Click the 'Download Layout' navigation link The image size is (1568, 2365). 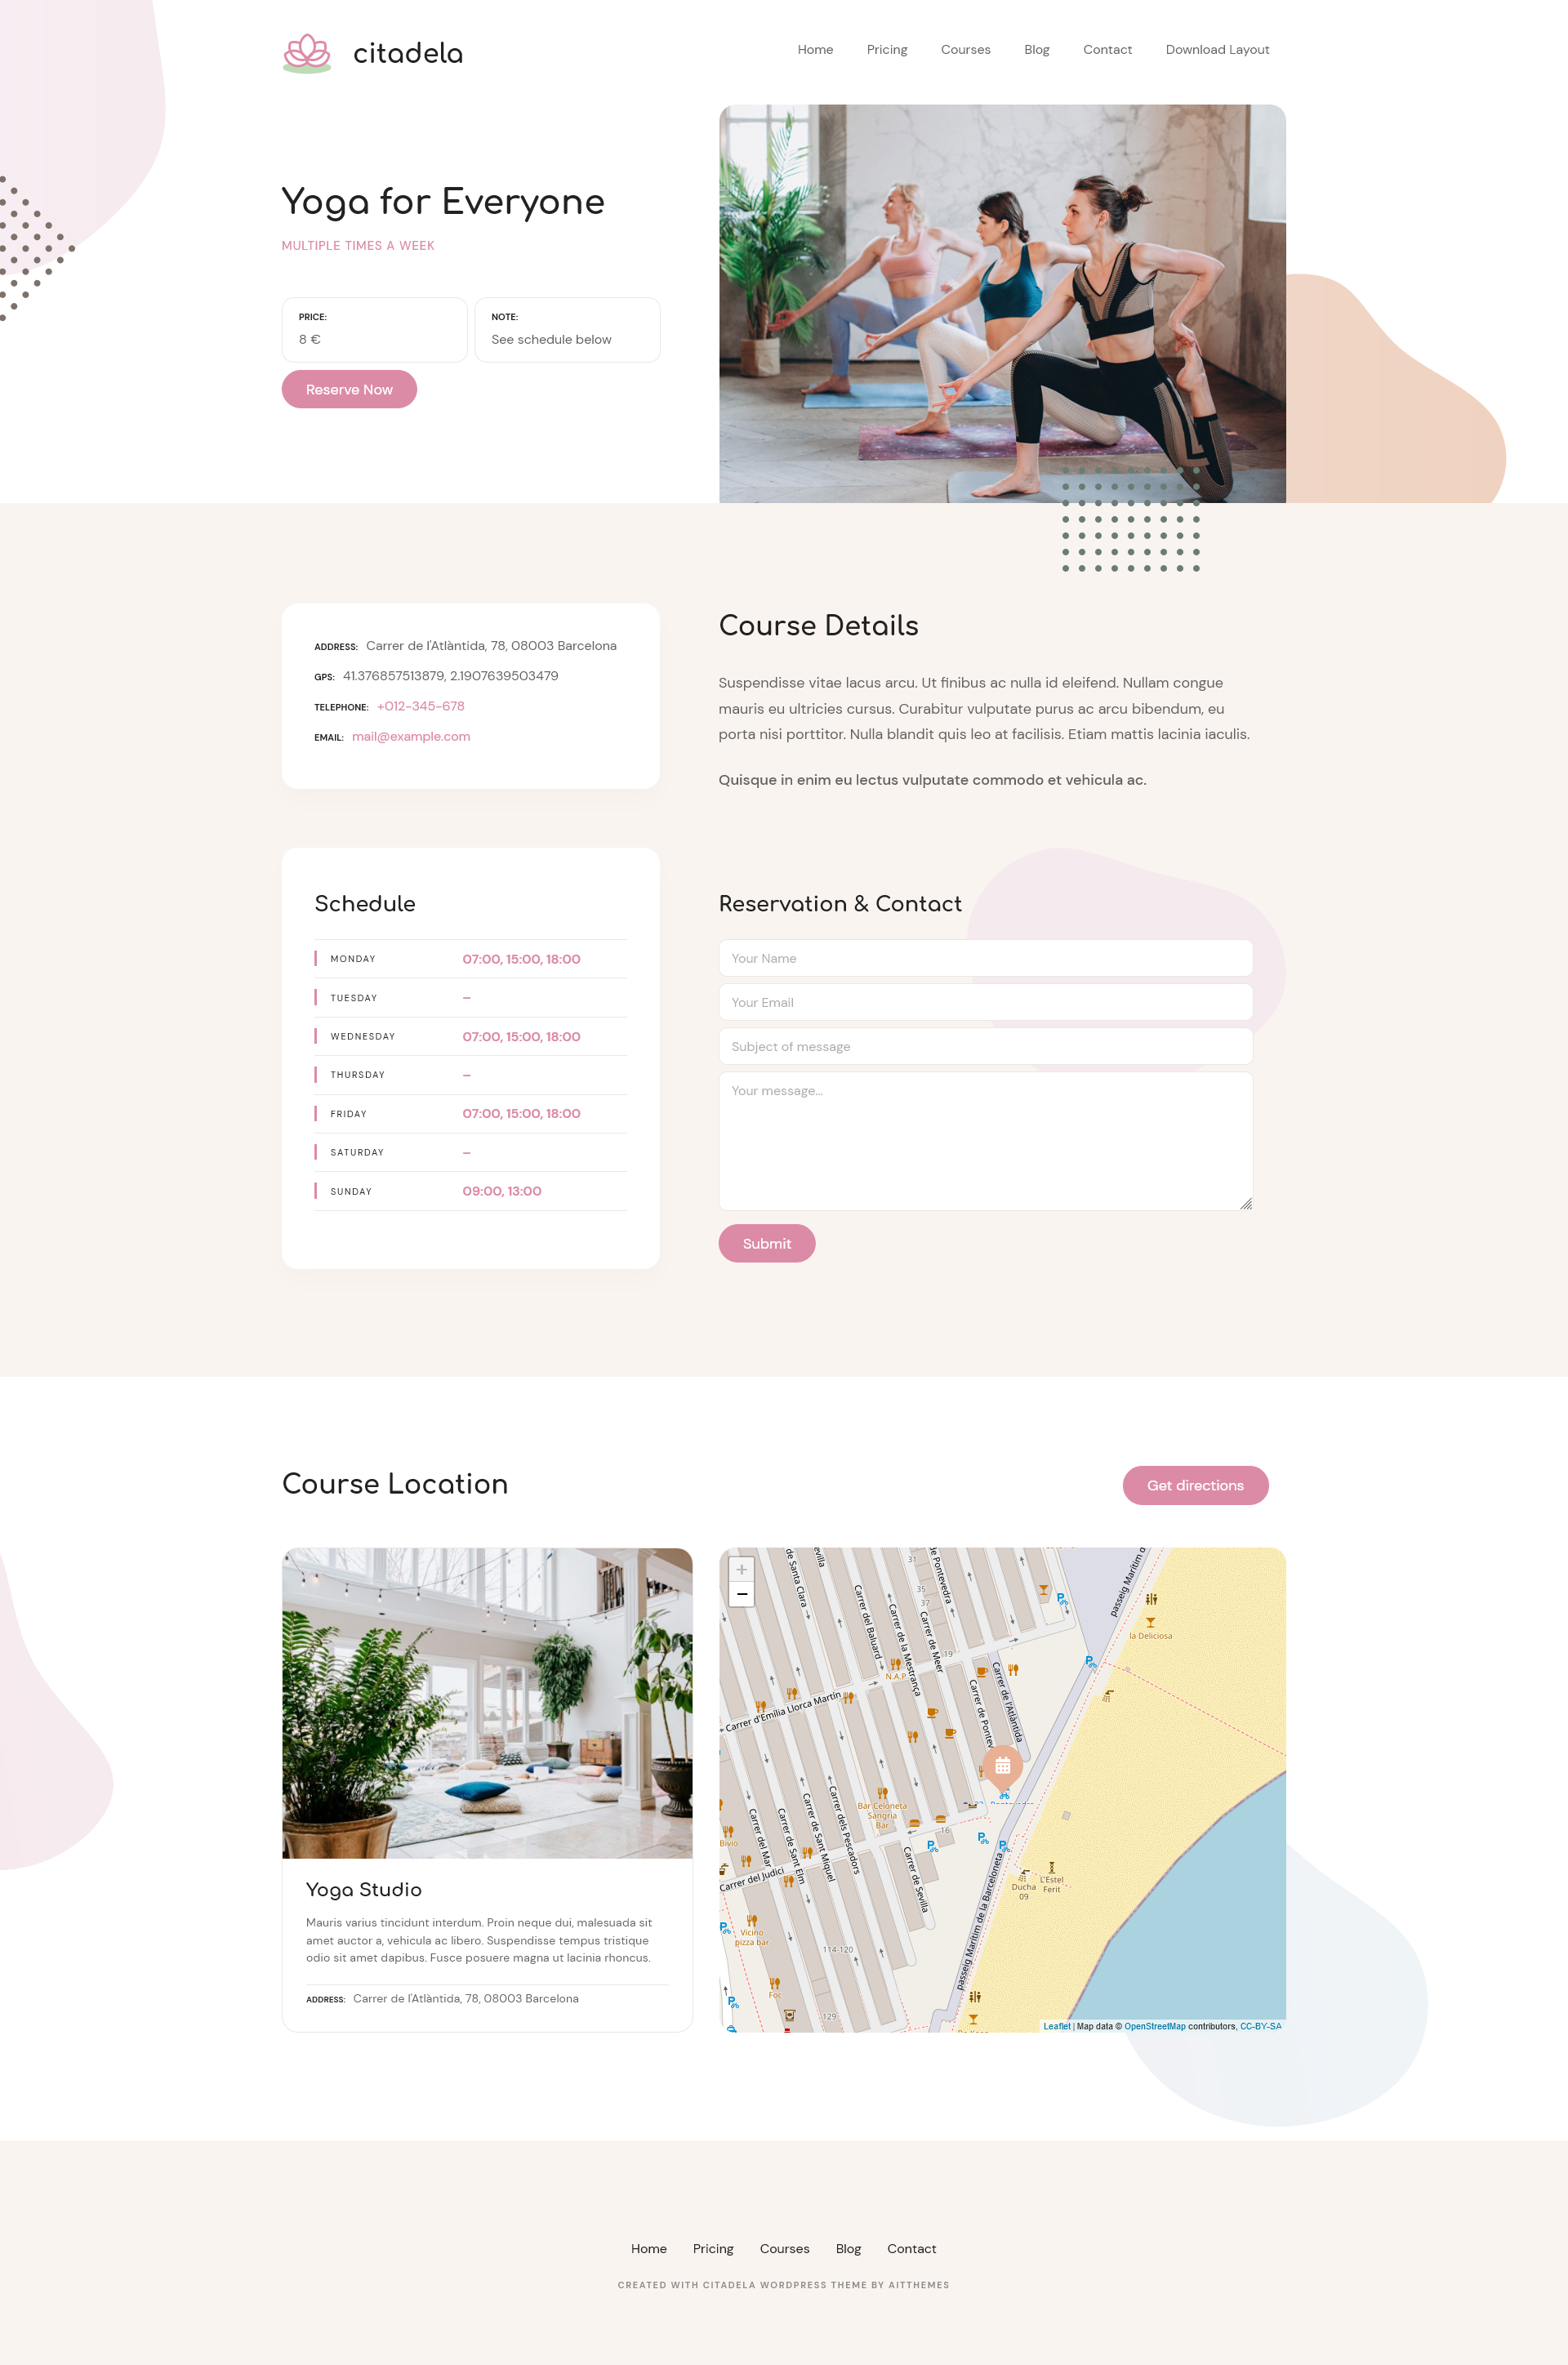tap(1216, 49)
